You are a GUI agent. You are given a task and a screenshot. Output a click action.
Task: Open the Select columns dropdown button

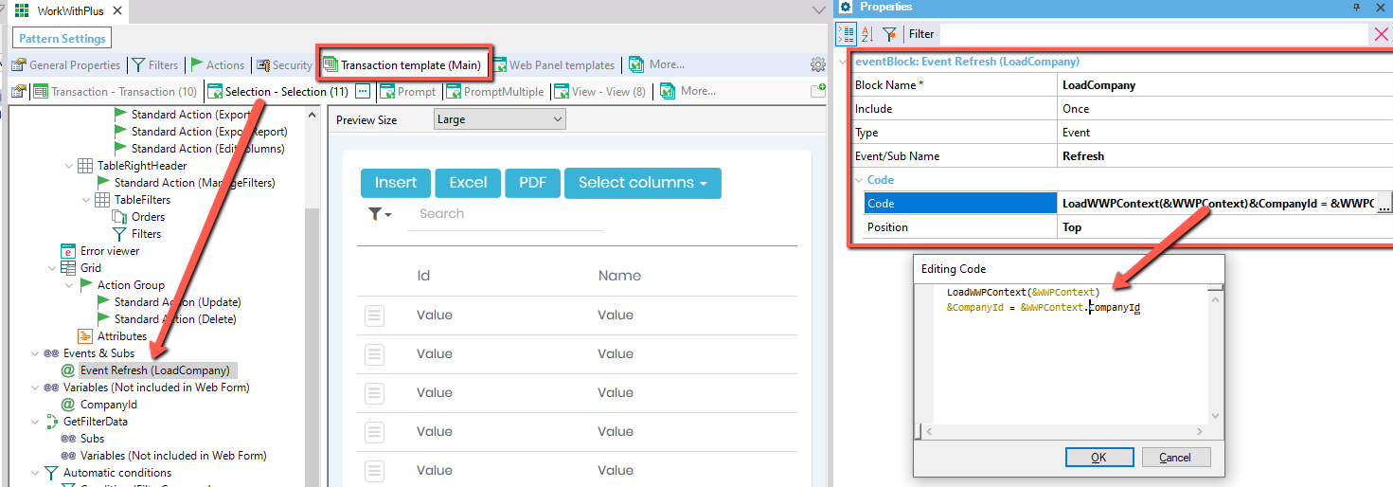click(x=643, y=183)
